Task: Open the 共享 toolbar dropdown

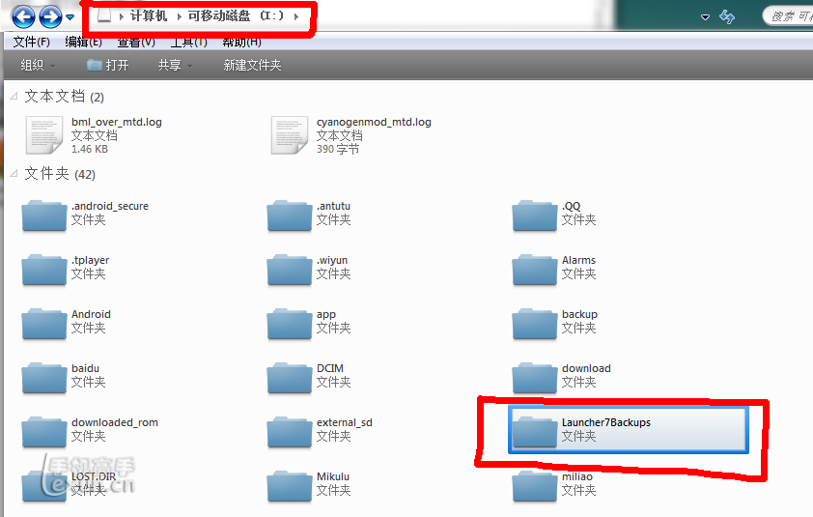Action: tap(175, 65)
